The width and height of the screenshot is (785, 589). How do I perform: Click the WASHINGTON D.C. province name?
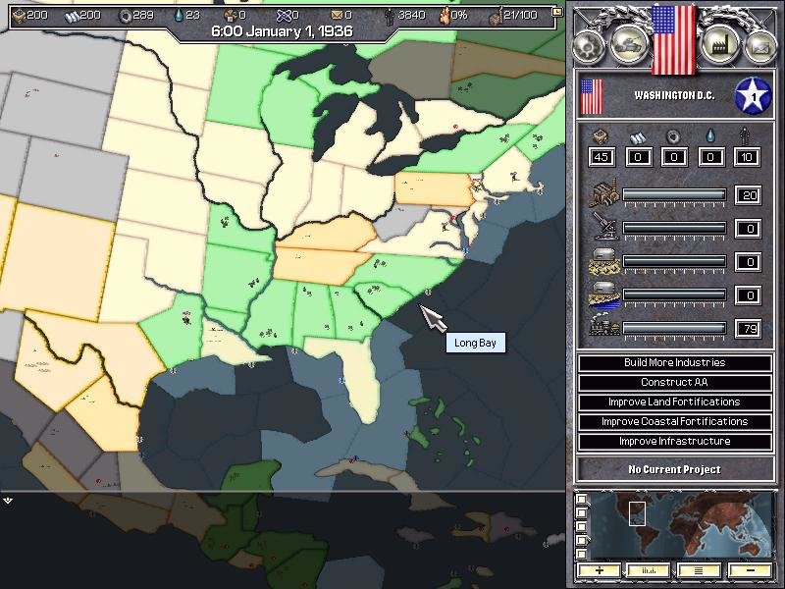coord(674,95)
